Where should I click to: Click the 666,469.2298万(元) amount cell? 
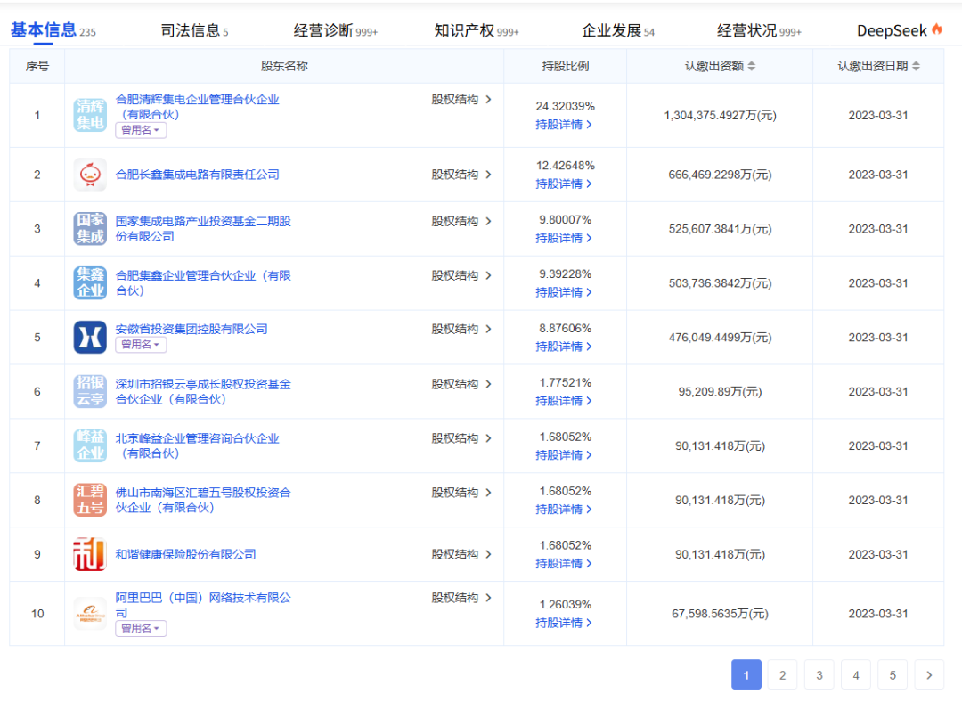(720, 175)
